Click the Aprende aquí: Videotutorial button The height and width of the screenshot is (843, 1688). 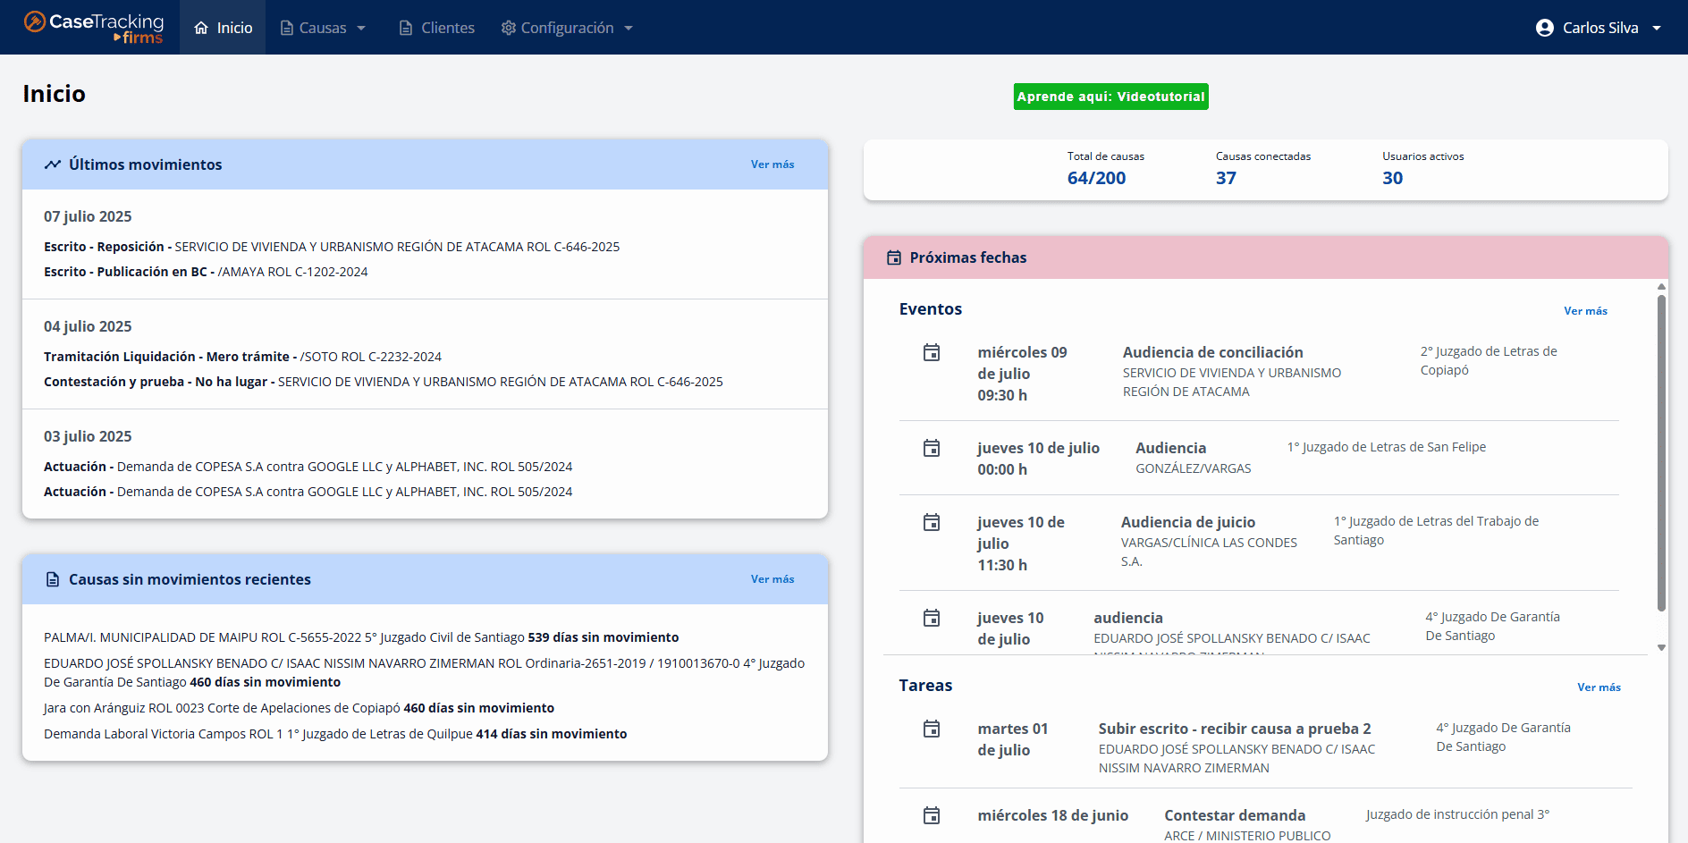[1110, 97]
